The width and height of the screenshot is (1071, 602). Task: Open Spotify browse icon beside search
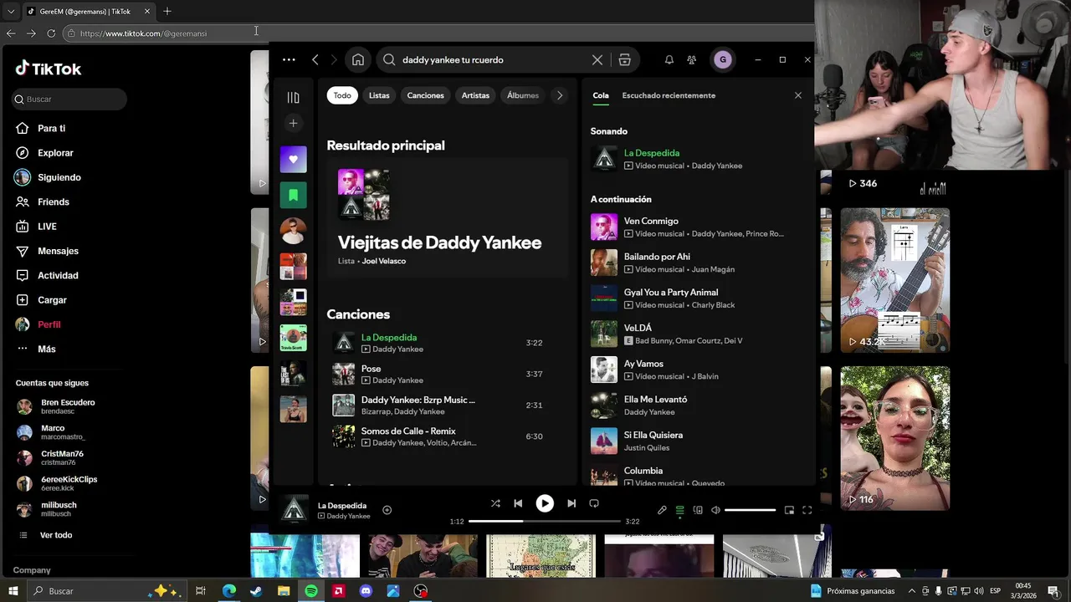pyautogui.click(x=624, y=60)
